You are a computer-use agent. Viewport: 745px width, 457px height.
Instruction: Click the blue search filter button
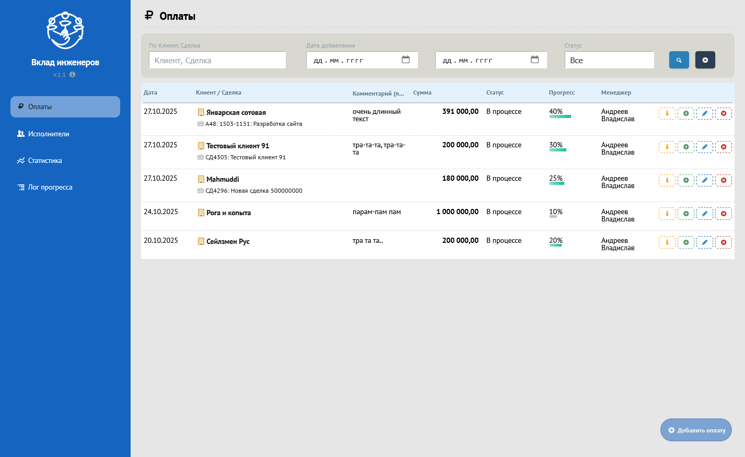point(679,60)
